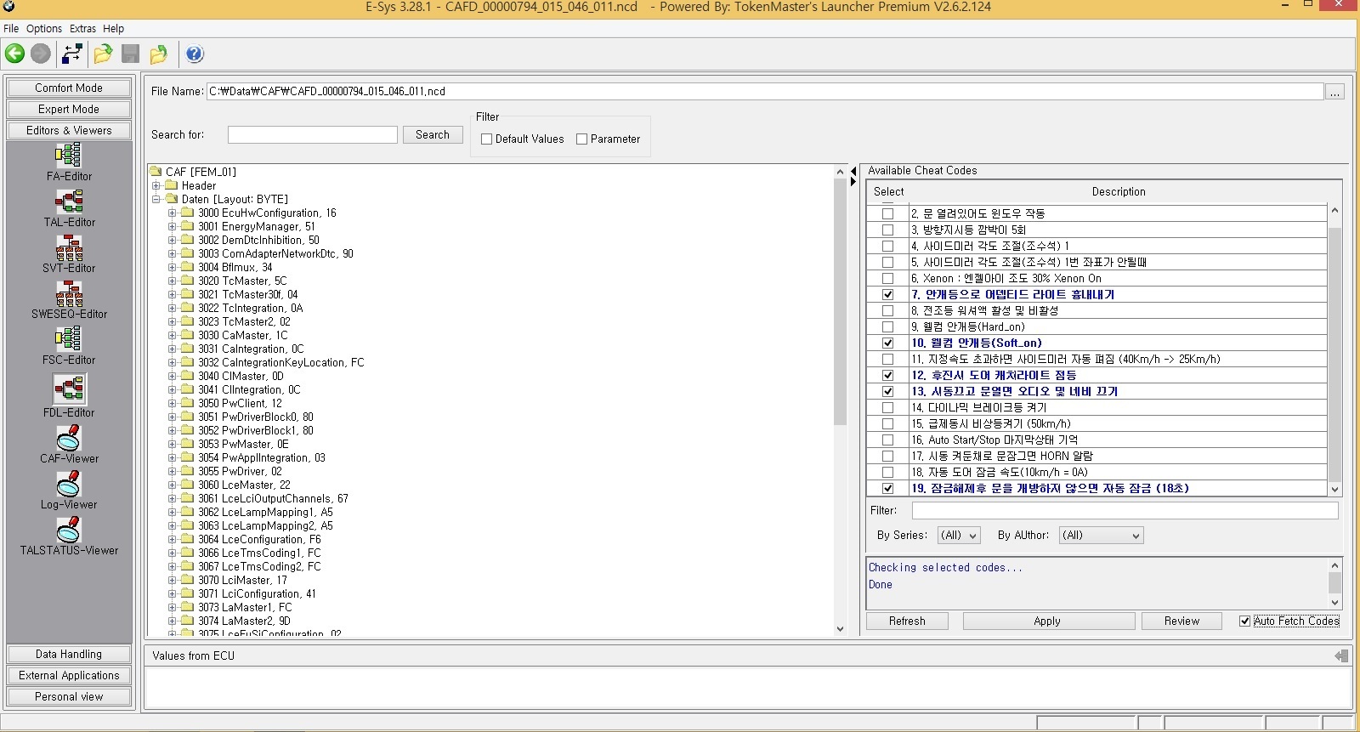Enable the Parameter filter checkbox

[581, 139]
